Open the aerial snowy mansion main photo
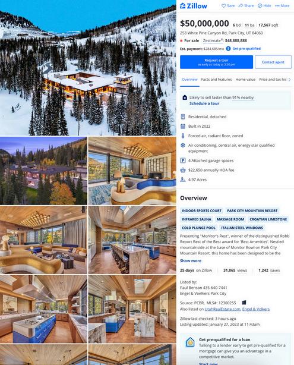 [x=88, y=68]
